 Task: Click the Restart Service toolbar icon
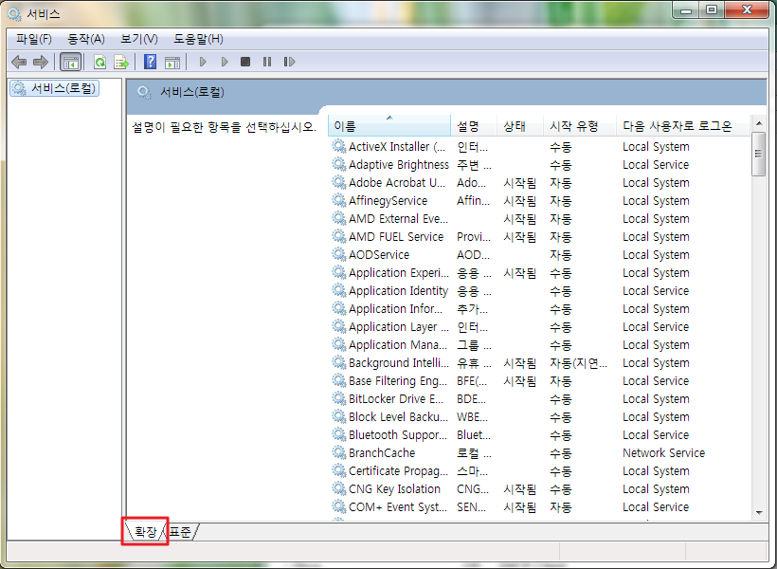(289, 62)
